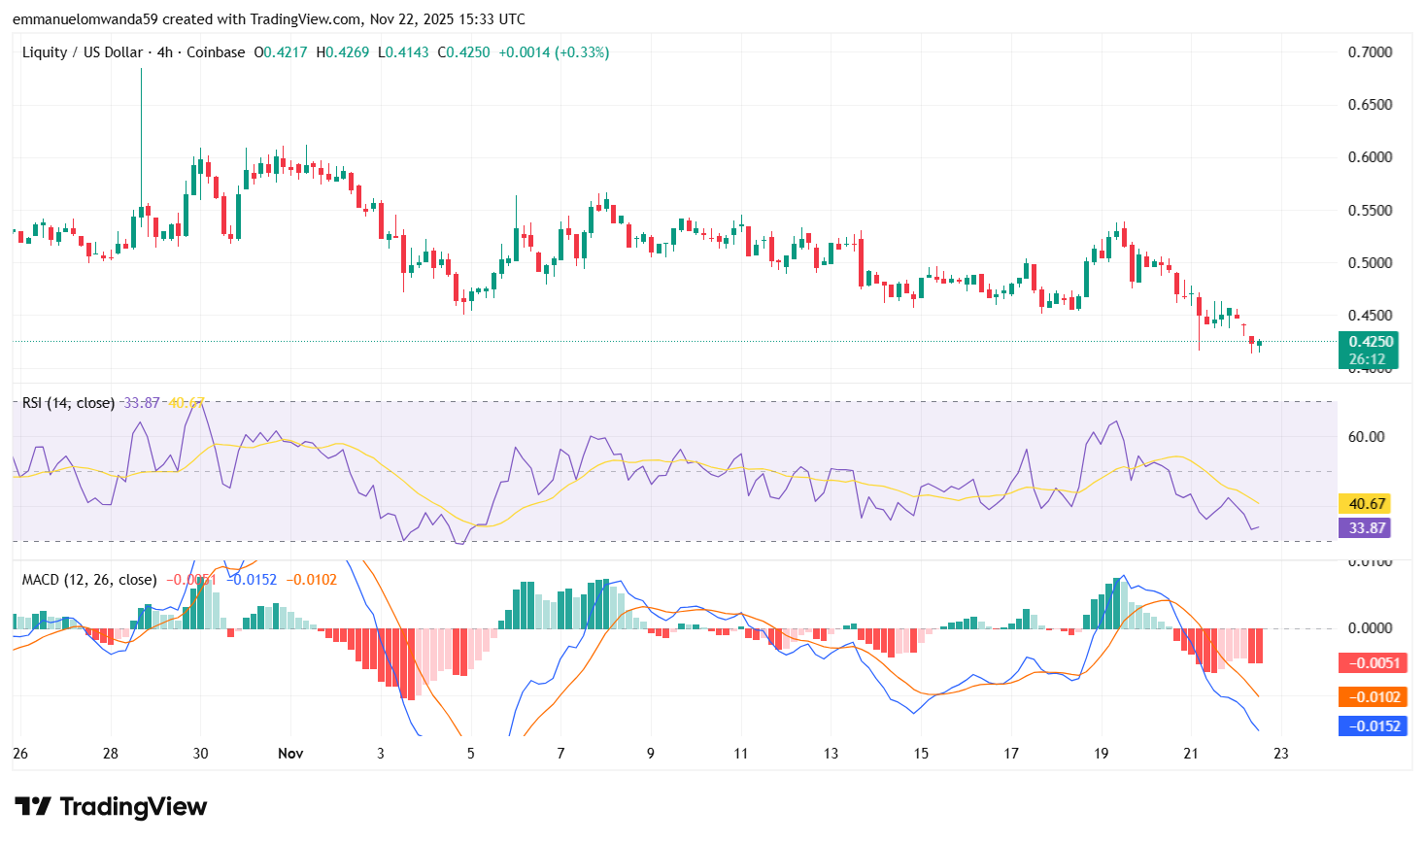1425x843 pixels.
Task: Click the blue -0.0152 MACD line value
Action: click(1373, 726)
